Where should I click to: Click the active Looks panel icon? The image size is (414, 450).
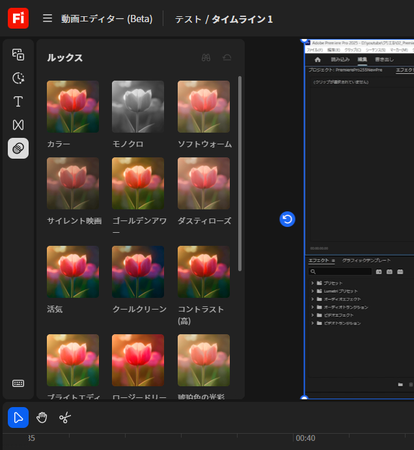[18, 148]
